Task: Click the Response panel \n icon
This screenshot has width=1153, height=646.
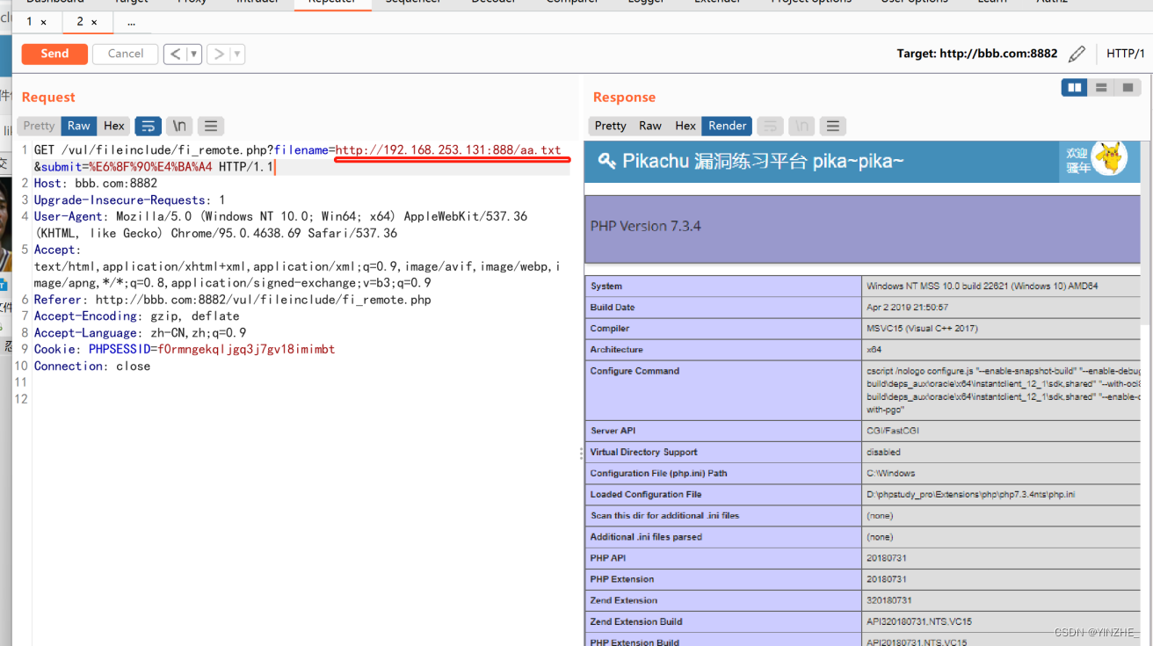Action: click(801, 126)
